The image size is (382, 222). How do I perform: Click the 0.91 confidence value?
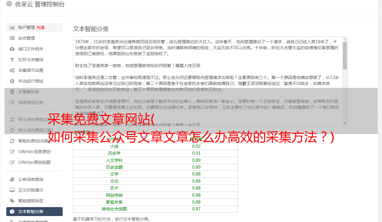196,153
